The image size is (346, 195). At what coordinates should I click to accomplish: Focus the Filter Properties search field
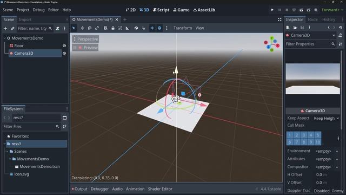pyautogui.click(x=311, y=44)
